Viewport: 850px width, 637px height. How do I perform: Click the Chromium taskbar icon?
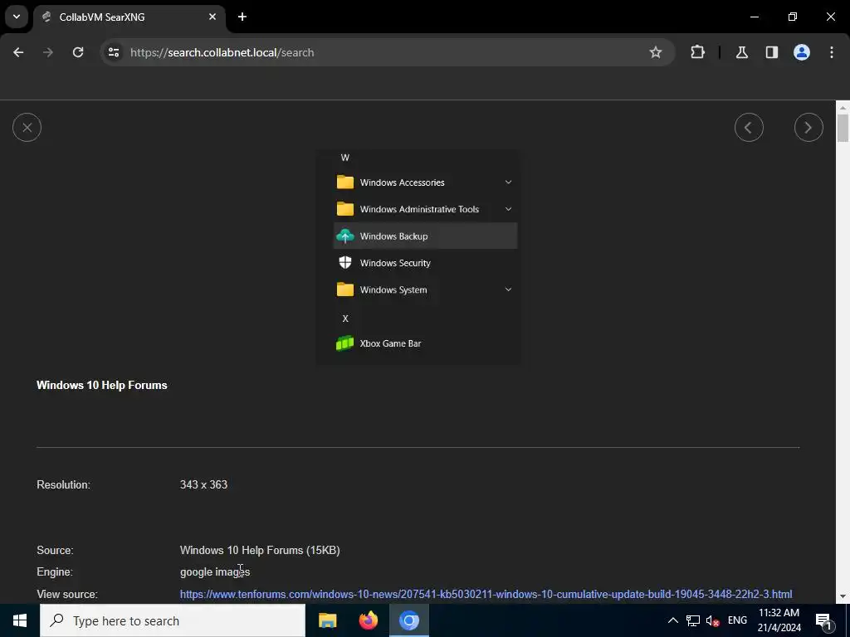409,620
